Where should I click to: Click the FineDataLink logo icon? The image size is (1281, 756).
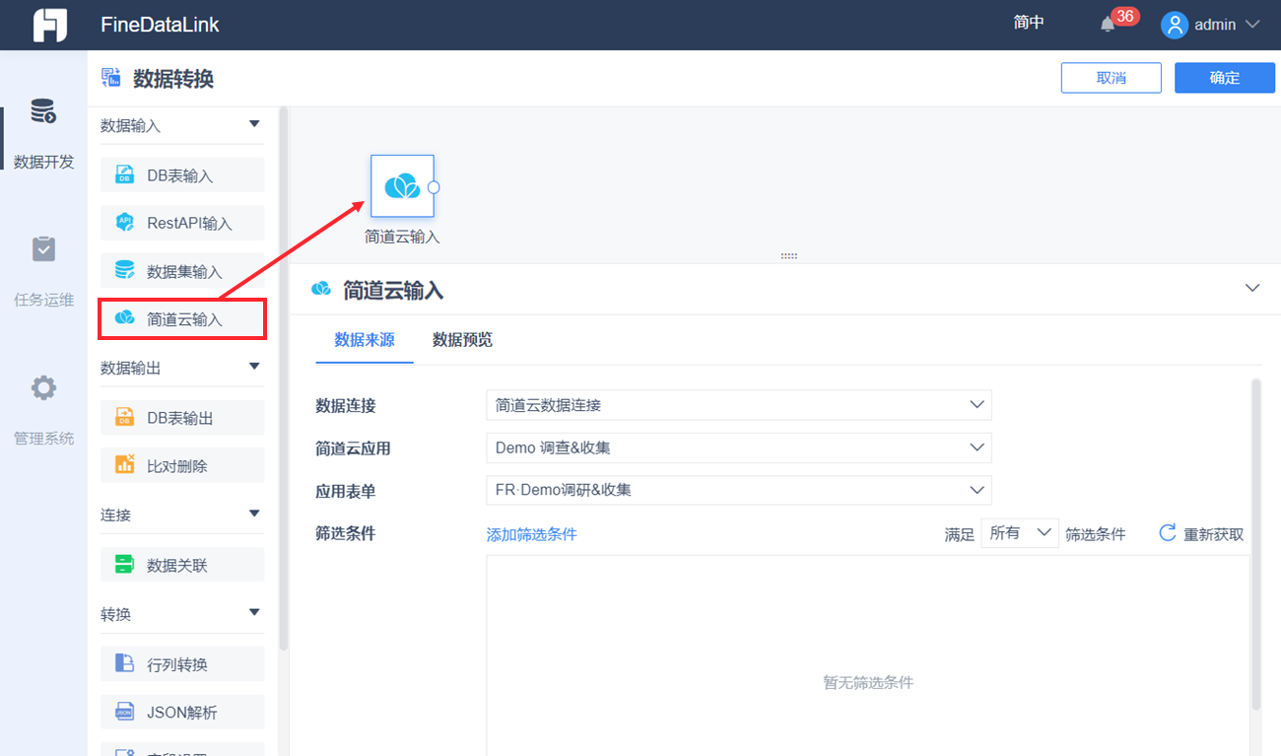pyautogui.click(x=49, y=25)
